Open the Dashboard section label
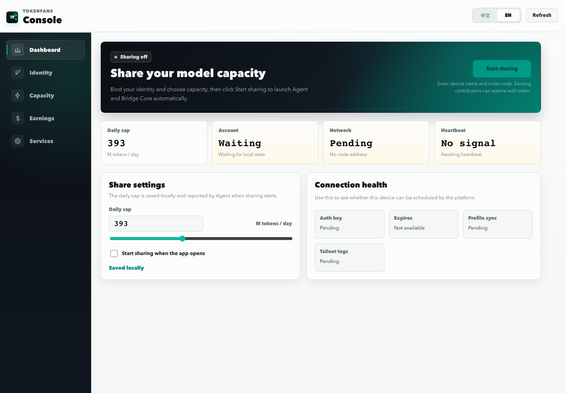This screenshot has height=393, width=566. click(45, 50)
